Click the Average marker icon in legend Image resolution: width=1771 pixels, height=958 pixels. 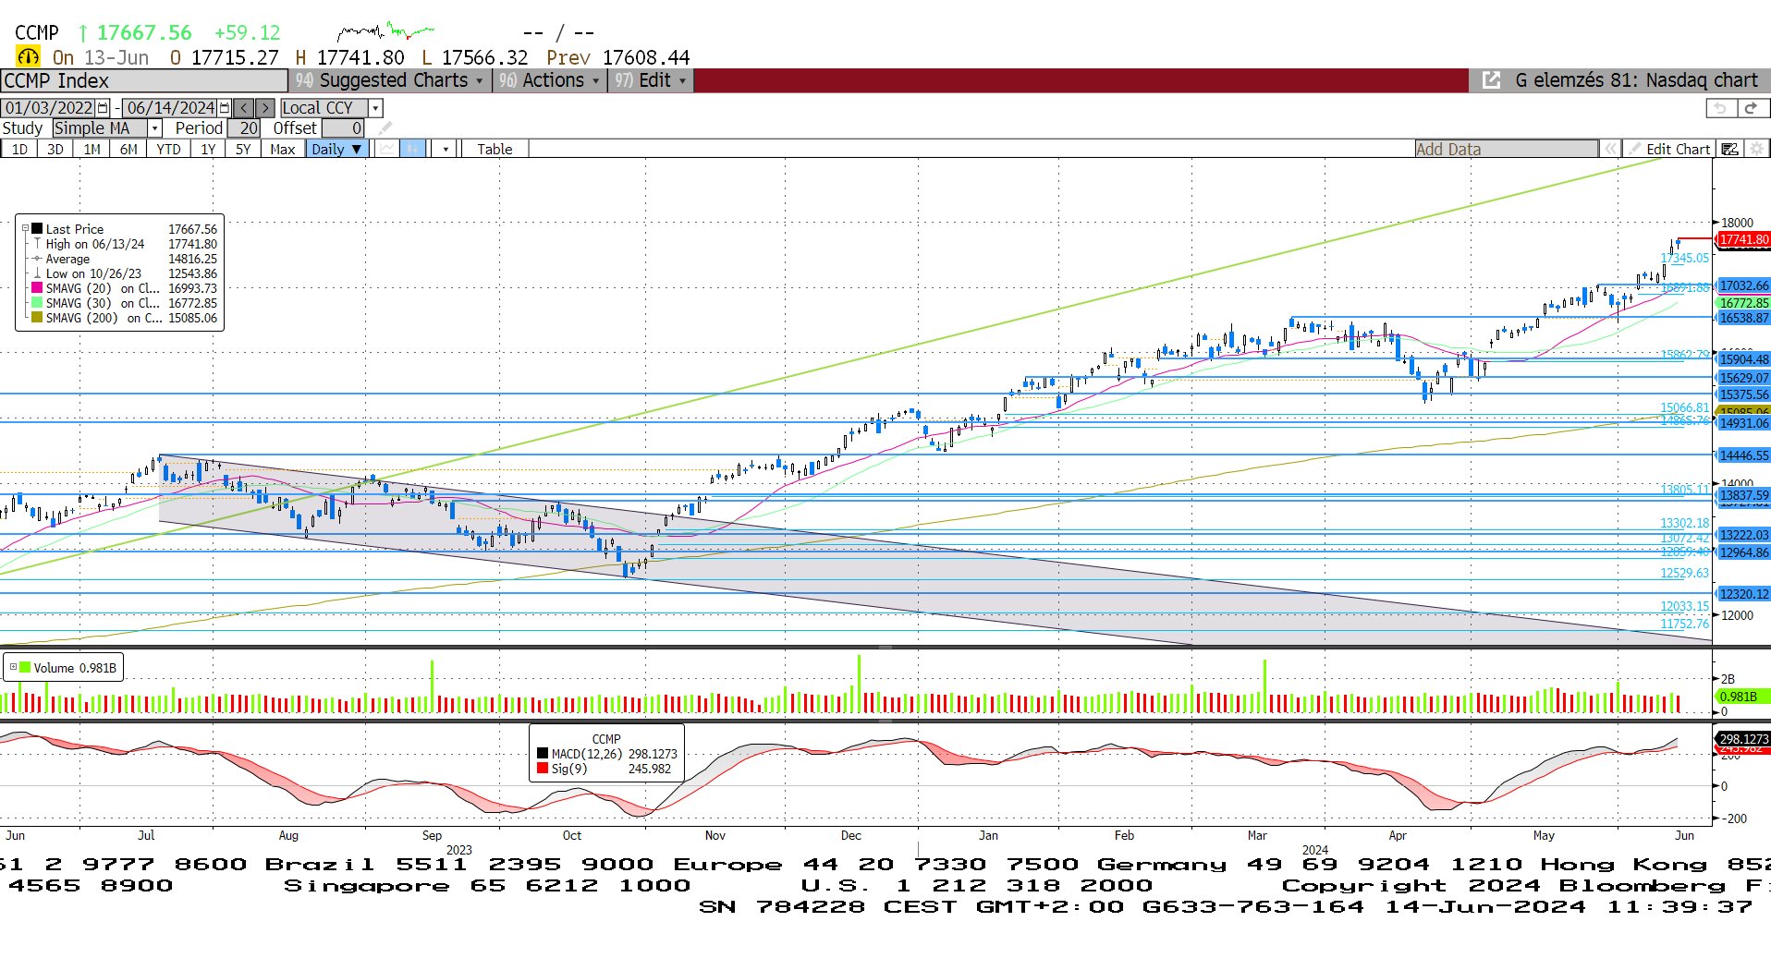point(37,259)
